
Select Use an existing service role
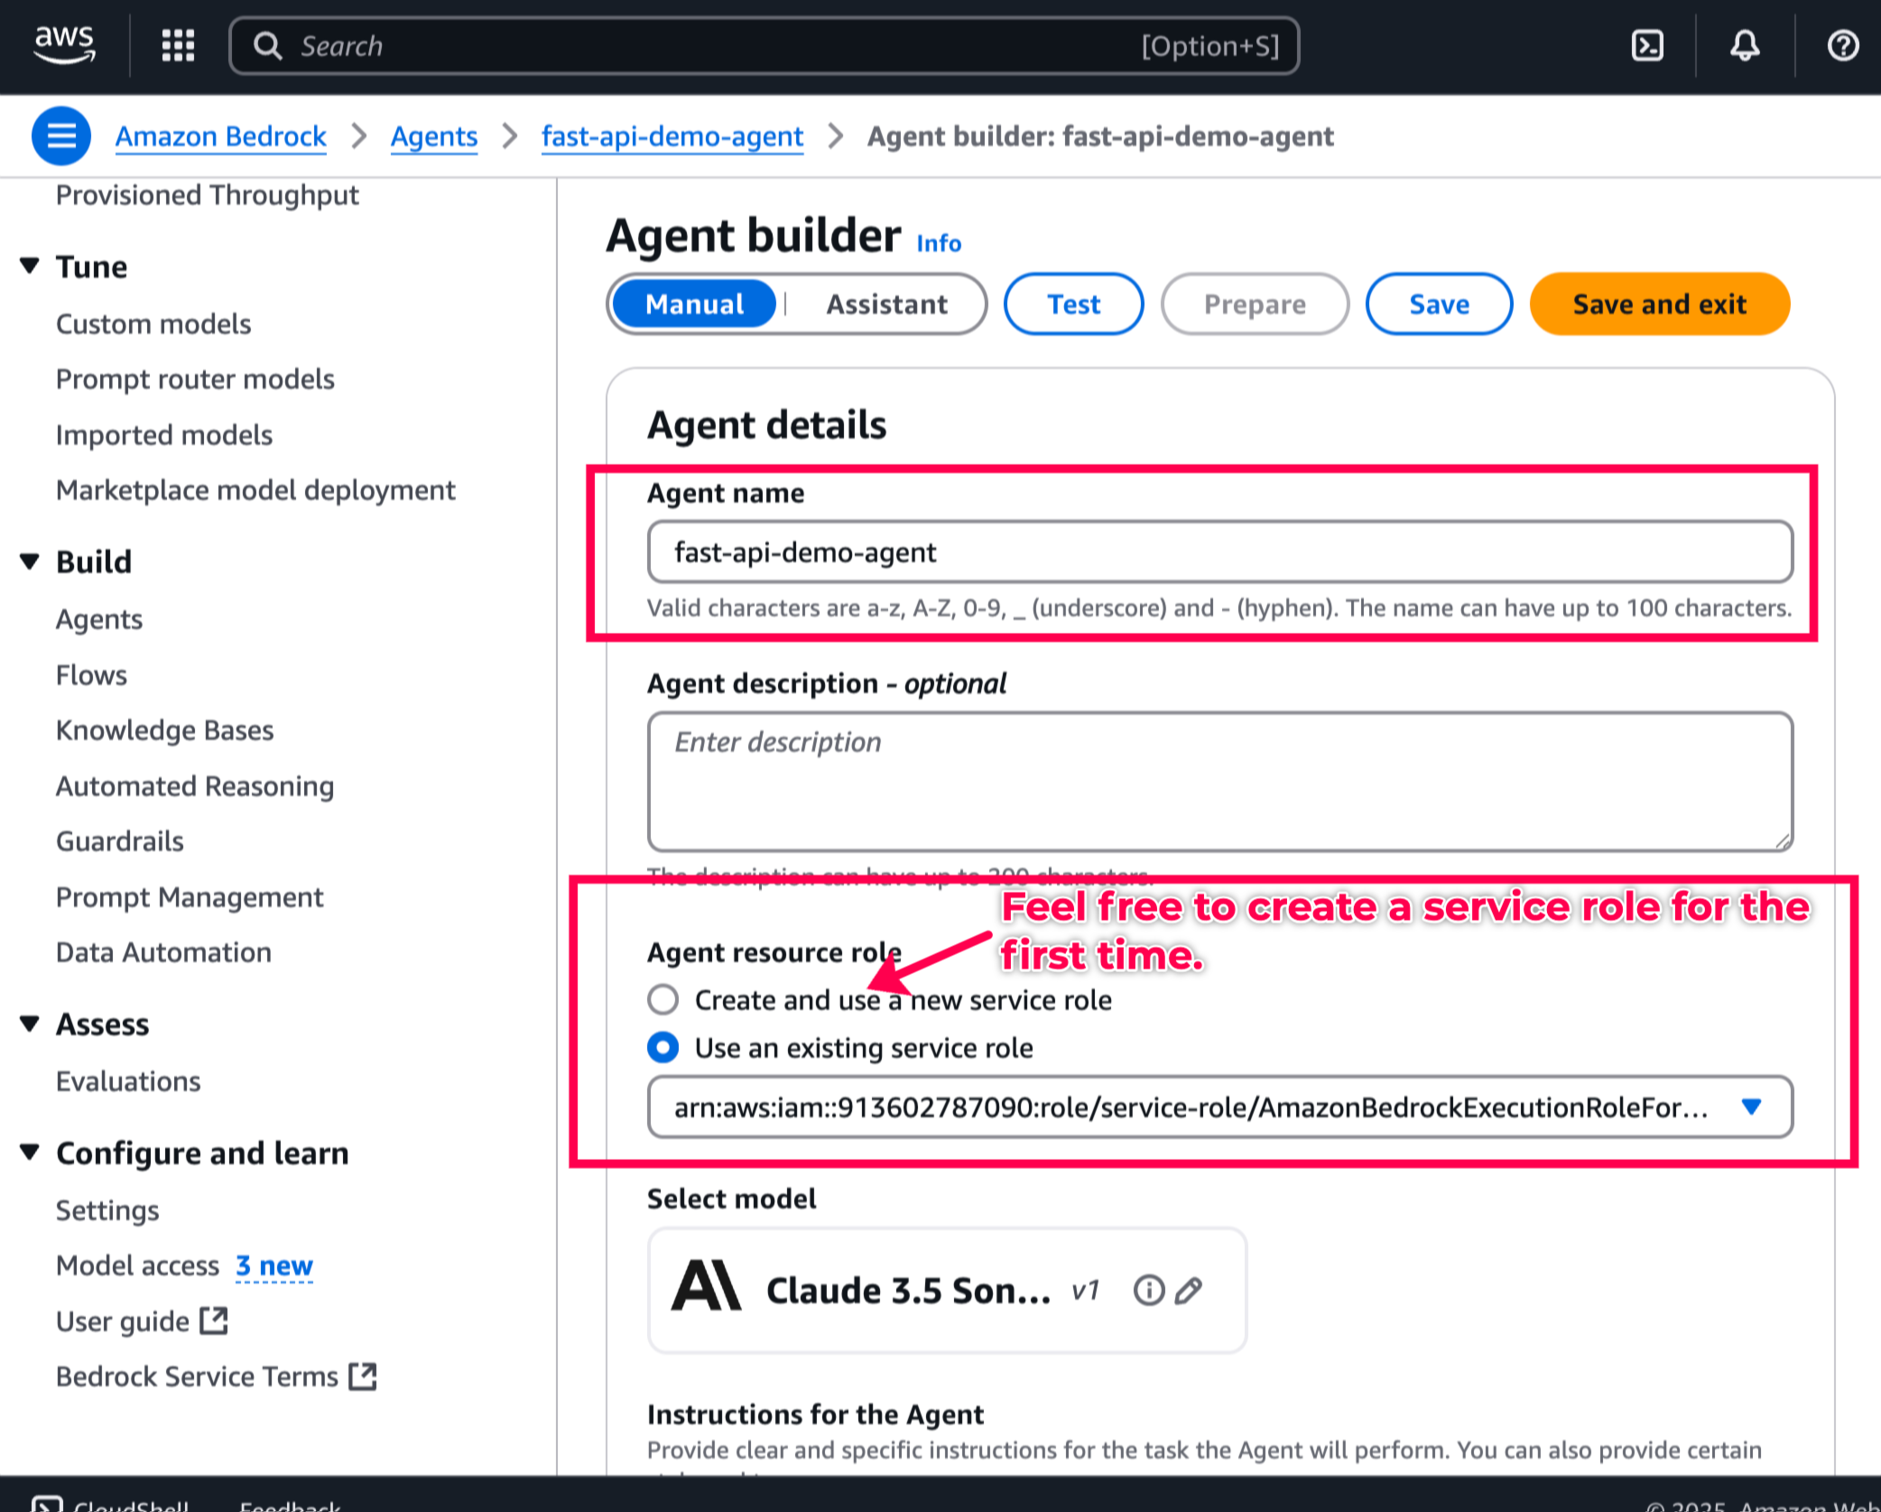click(663, 1047)
